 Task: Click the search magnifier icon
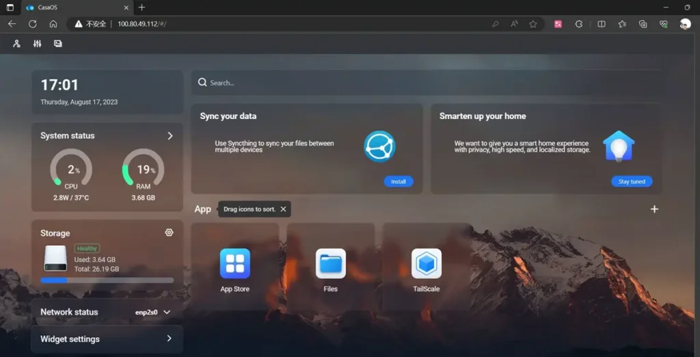[202, 83]
